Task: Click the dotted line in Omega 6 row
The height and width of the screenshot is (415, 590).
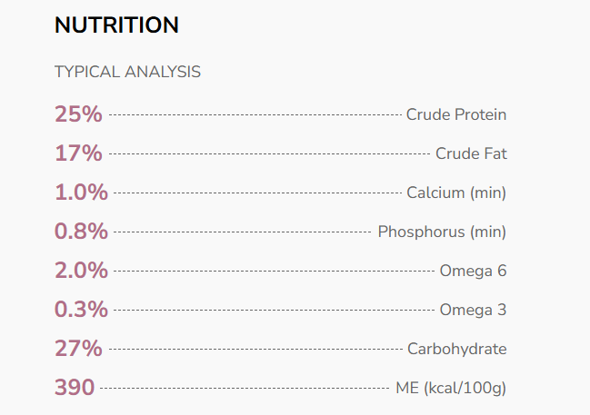Action: [274, 272]
